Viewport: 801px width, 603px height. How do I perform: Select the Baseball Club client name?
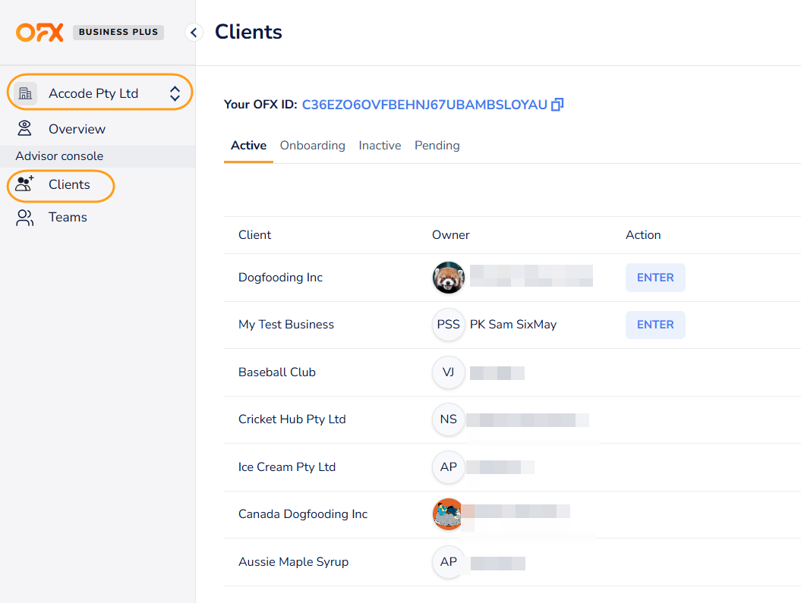(x=277, y=372)
